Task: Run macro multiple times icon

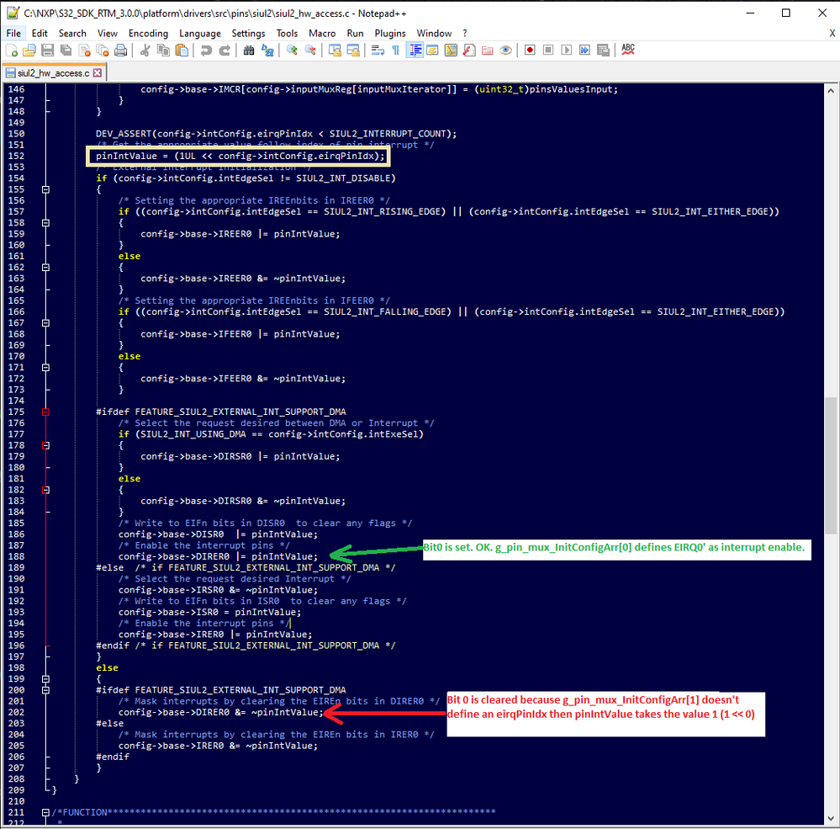Action: (584, 50)
